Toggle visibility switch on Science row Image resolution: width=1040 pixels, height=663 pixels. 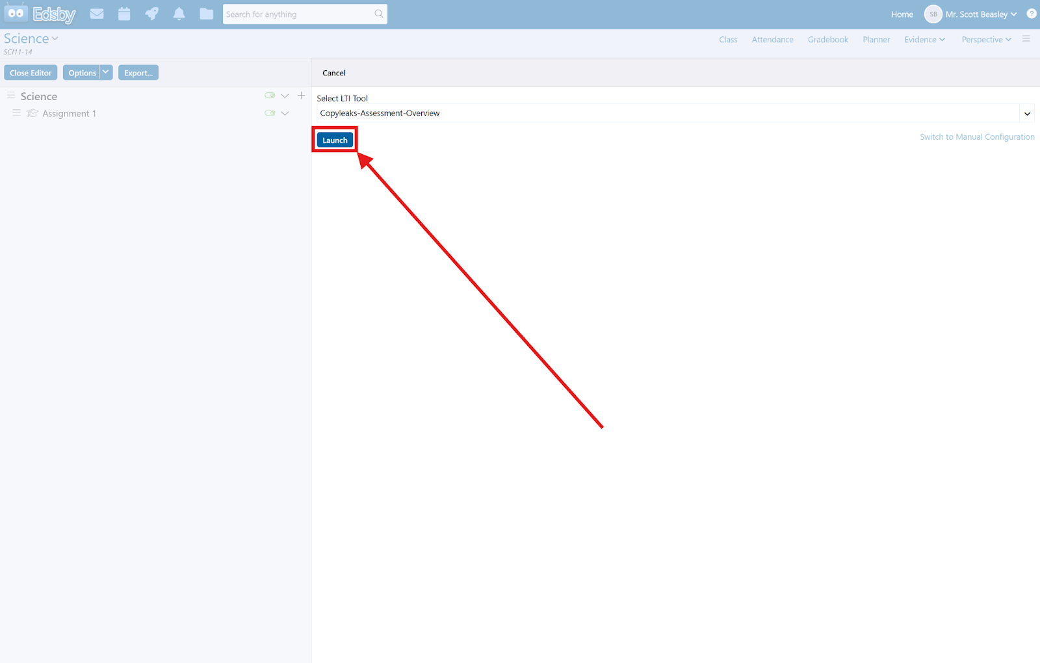pyautogui.click(x=270, y=96)
